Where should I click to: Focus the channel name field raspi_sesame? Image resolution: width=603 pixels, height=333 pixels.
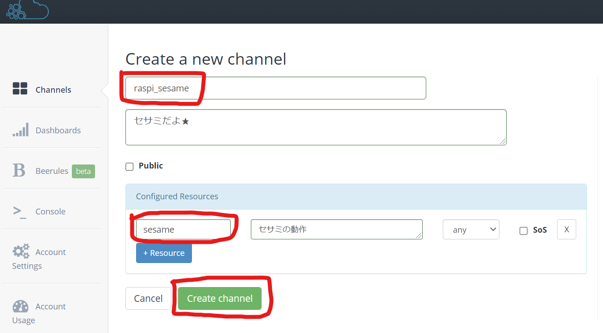[276, 88]
